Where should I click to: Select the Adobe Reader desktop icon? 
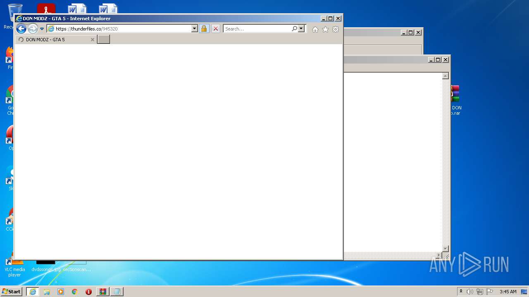[x=46, y=8]
